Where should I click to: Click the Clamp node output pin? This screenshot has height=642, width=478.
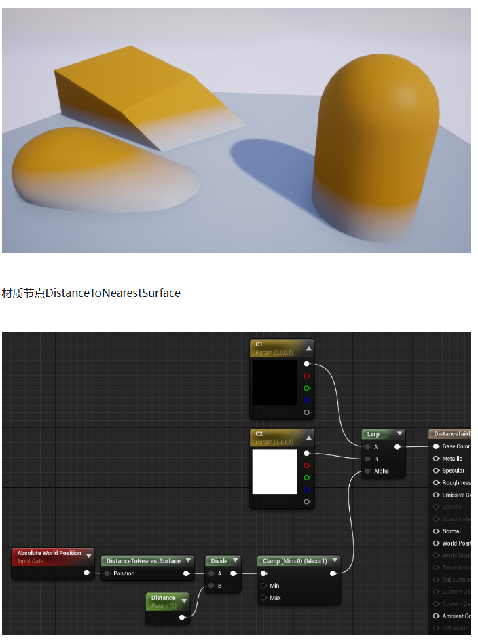pos(333,573)
